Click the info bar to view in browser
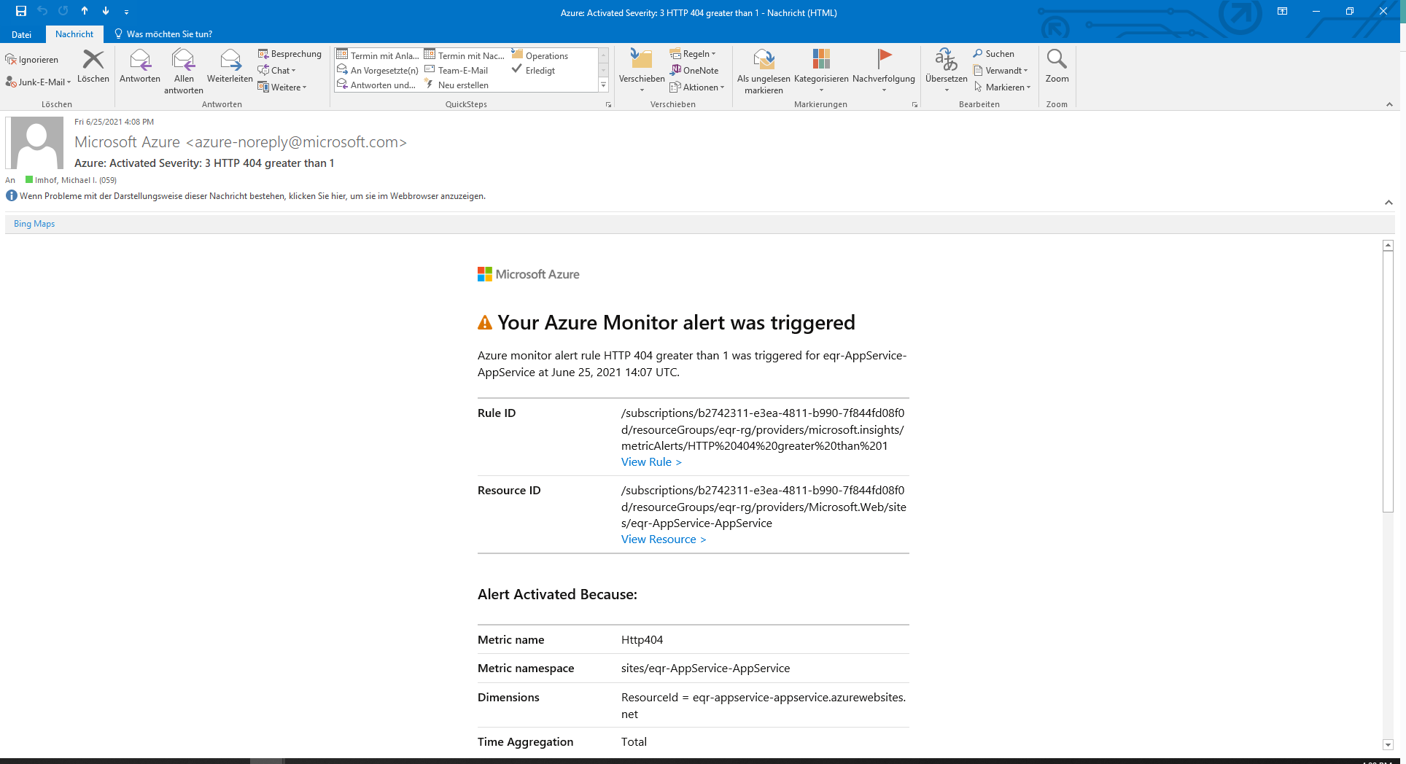This screenshot has width=1406, height=764. click(252, 196)
